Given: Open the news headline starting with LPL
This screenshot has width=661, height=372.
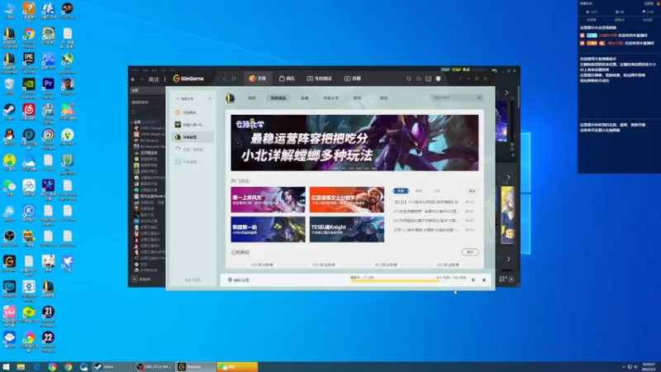Looking at the screenshot, I should point(426,212).
